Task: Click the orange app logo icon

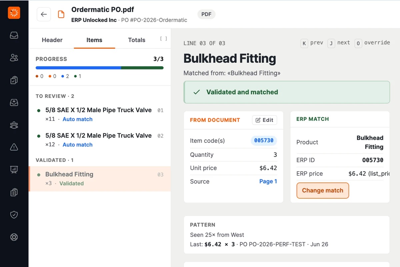Action: click(14, 13)
